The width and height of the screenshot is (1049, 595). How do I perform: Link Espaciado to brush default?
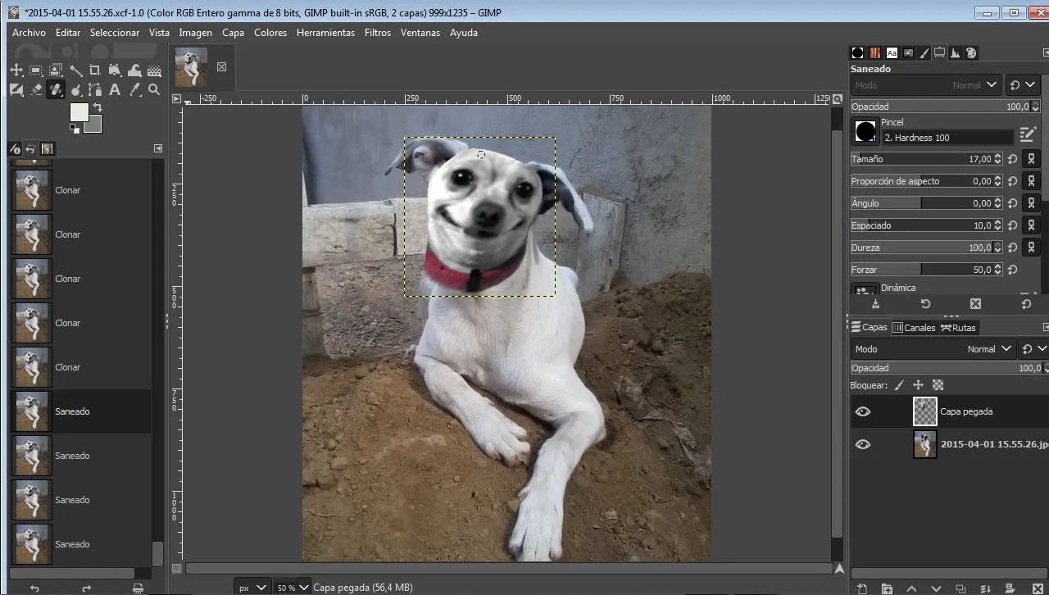(x=1031, y=225)
